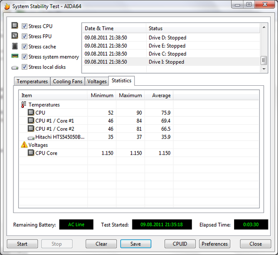Click the AIDA64 flame icon in title bar
The width and height of the screenshot is (278, 255).
tap(7, 6)
